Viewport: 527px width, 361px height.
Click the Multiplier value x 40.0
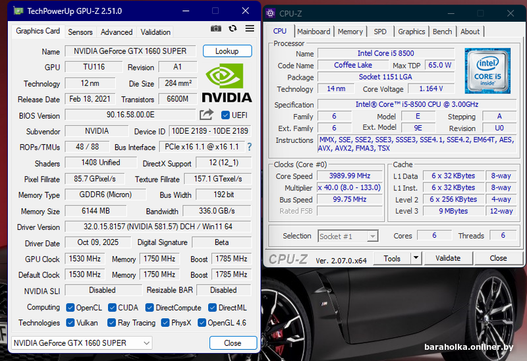(x=350, y=188)
